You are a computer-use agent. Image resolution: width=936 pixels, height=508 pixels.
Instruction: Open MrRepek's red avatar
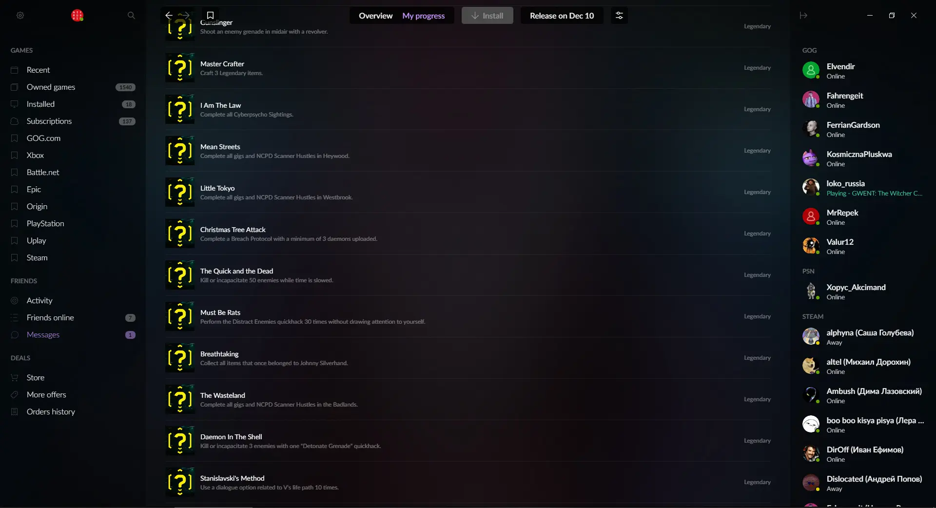(x=811, y=216)
